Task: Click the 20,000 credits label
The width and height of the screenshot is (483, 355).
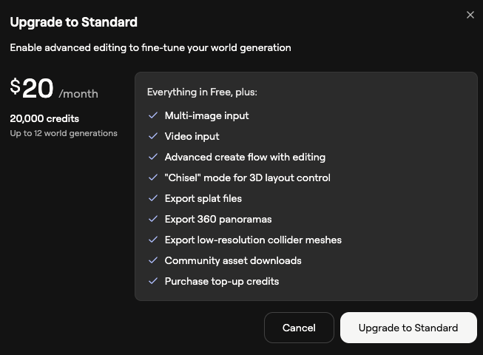Action: pos(44,118)
